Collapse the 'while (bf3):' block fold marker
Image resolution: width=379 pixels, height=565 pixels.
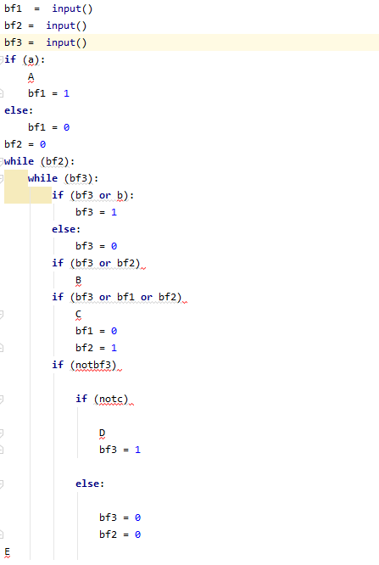[x=2, y=178]
